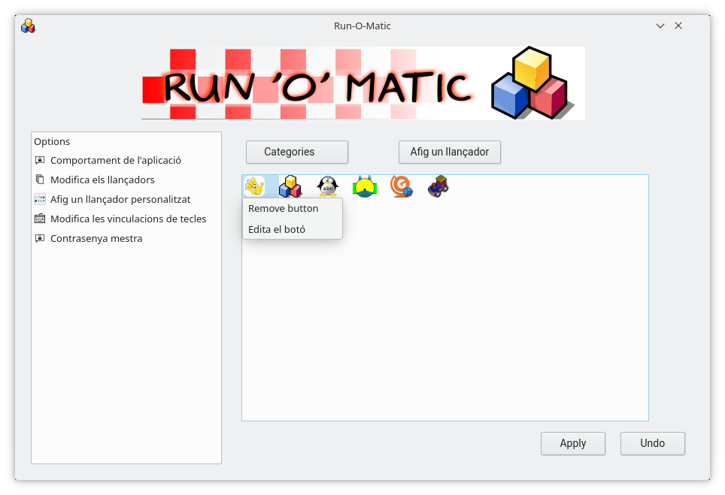Choose Edita el botó from context menu

(x=277, y=230)
